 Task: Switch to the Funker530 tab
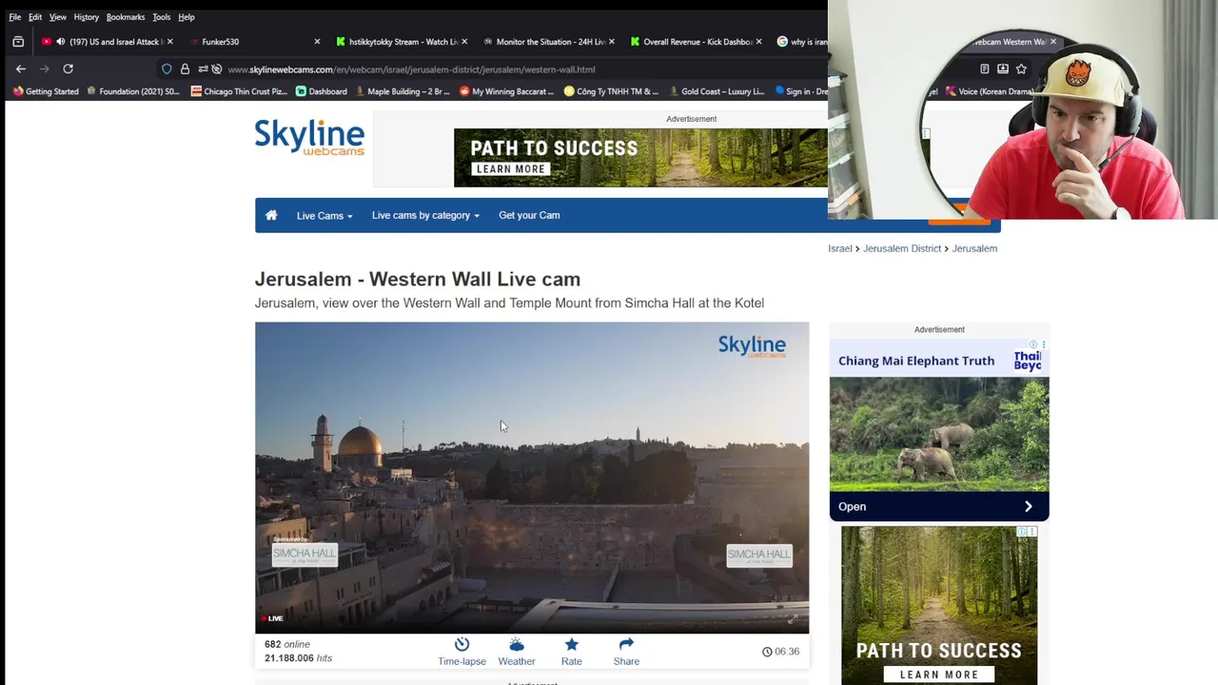[221, 42]
